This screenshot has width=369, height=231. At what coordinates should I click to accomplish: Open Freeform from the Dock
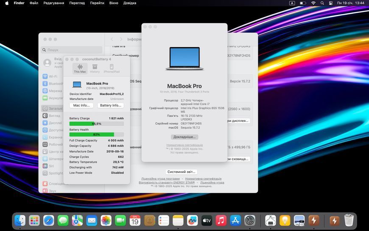click(x=192, y=221)
